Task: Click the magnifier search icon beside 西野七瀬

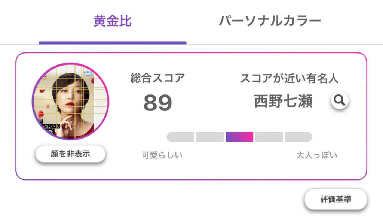Action: (340, 100)
